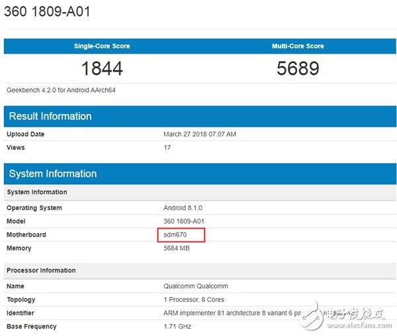Click the Android 8.1.0 operating system value
Screen dimensions: 397x336
183,208
